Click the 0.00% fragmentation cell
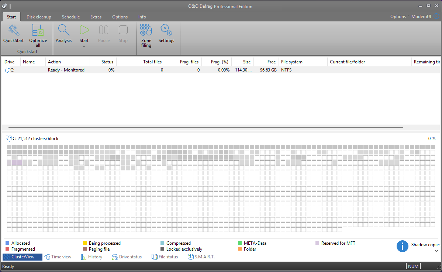Viewport: 442px width, 272px height. pyautogui.click(x=224, y=70)
